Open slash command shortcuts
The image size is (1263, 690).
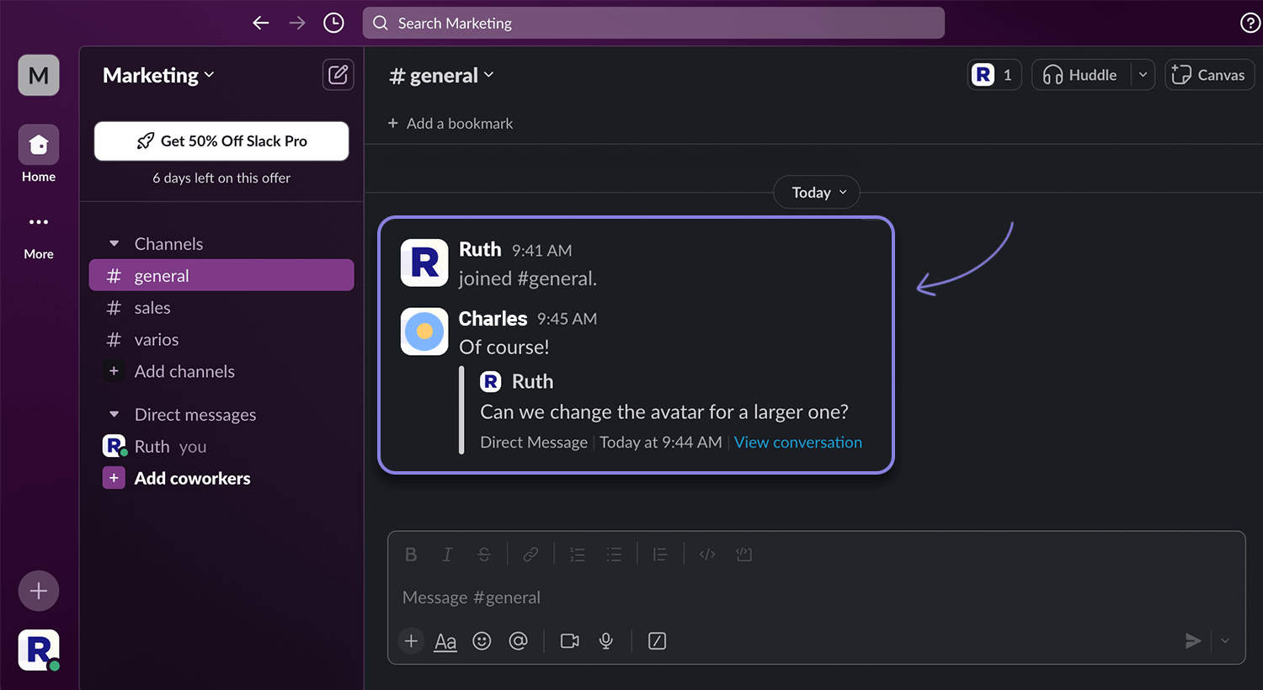coord(658,641)
